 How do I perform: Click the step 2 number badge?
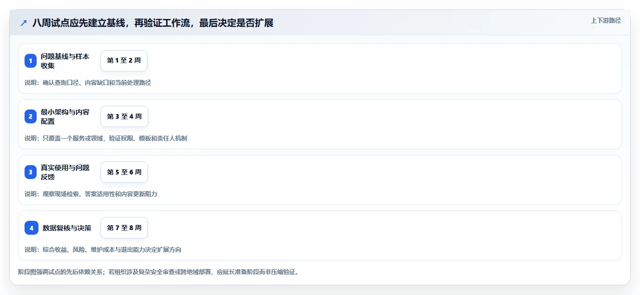[31, 116]
